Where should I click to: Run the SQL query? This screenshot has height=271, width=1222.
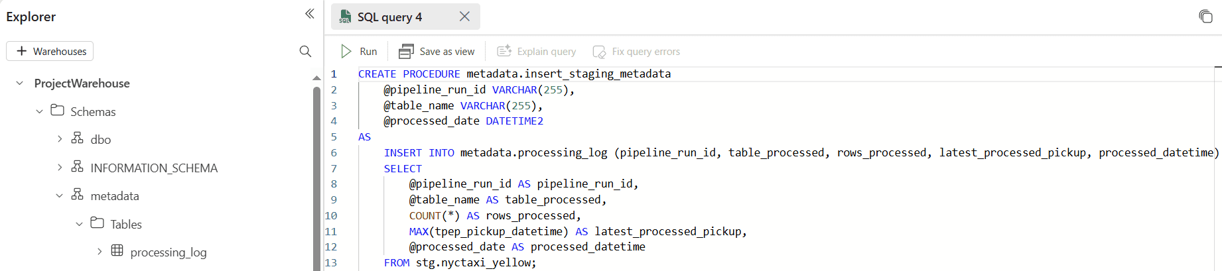click(359, 51)
